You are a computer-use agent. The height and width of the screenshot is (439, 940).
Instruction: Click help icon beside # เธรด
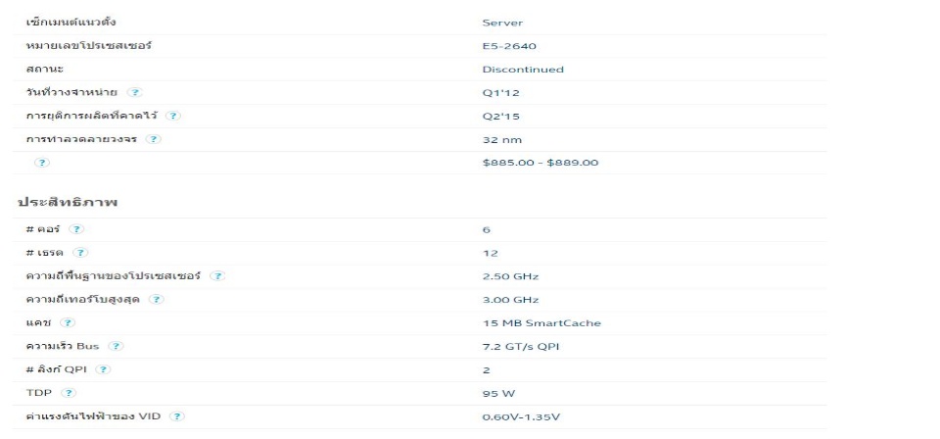(x=79, y=253)
